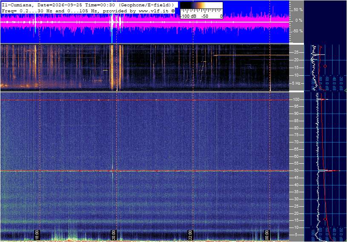Screen dimensions: 347x242
Task: Click '15' on the lower E-field frequency axis
Action: click(x=296, y=221)
